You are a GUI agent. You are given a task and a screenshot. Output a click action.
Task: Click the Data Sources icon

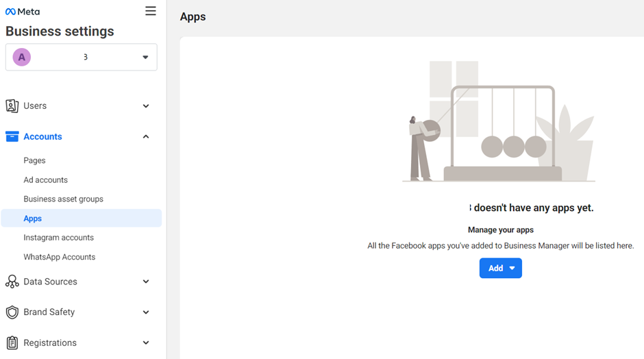[x=12, y=282]
